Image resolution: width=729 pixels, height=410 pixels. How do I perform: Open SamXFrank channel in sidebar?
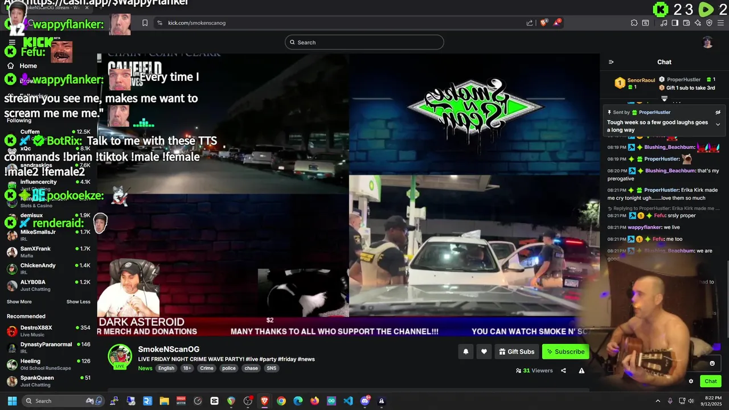tap(48, 252)
